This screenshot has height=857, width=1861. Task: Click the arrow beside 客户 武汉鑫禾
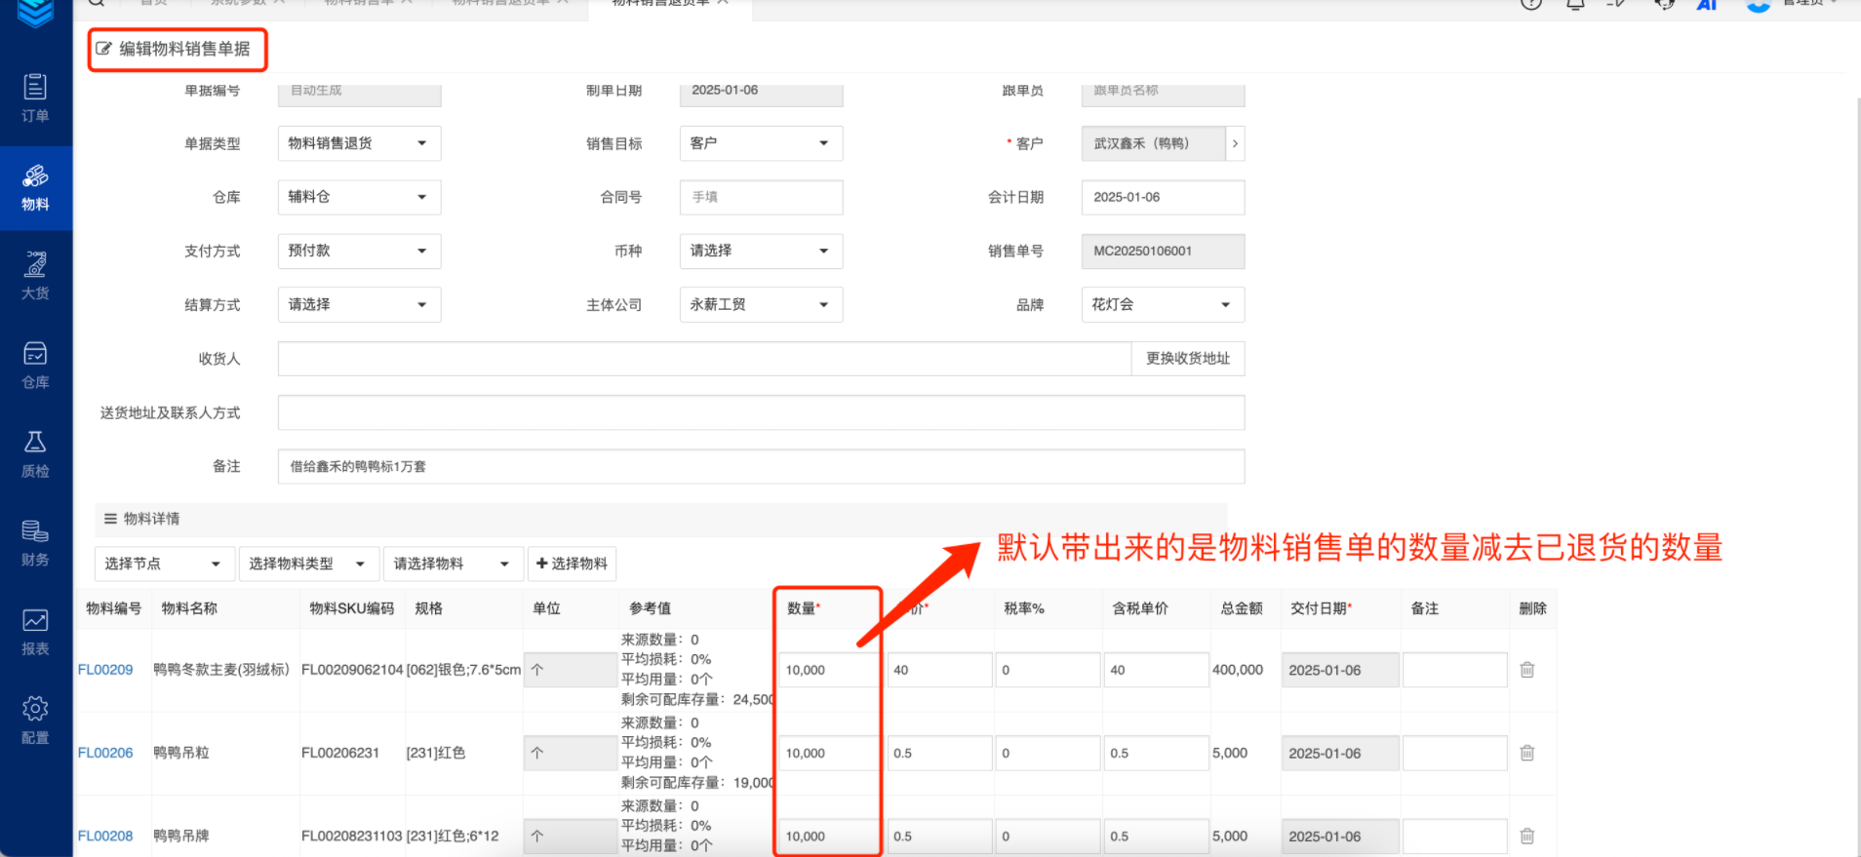[1235, 143]
